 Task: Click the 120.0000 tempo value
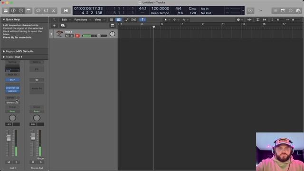pyautogui.click(x=160, y=9)
